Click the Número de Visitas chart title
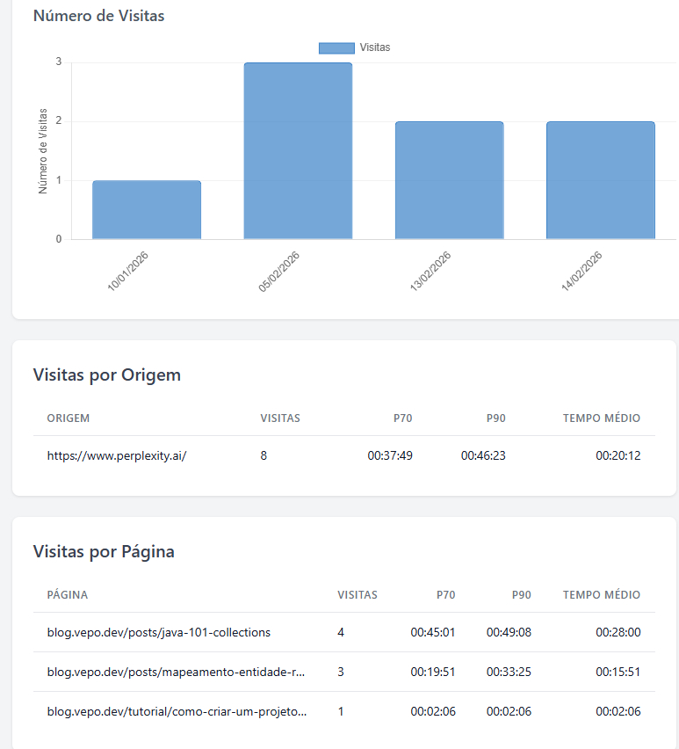Viewport: 679px width, 749px height. click(x=98, y=16)
